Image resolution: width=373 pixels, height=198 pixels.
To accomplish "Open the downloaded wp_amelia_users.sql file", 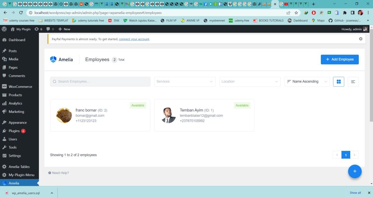I will 26,193.
